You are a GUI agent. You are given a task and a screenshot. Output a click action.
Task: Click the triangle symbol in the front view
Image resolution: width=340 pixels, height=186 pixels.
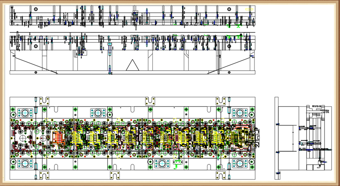pos(132,65)
